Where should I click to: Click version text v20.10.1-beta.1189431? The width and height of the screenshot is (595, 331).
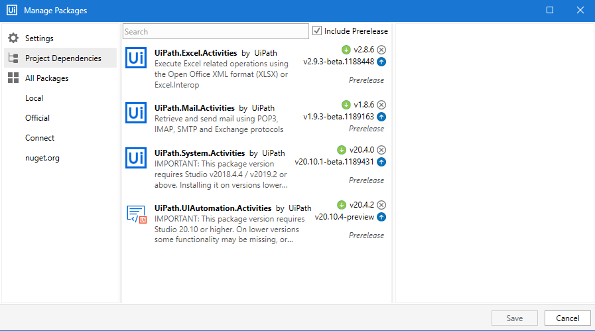[x=334, y=162]
